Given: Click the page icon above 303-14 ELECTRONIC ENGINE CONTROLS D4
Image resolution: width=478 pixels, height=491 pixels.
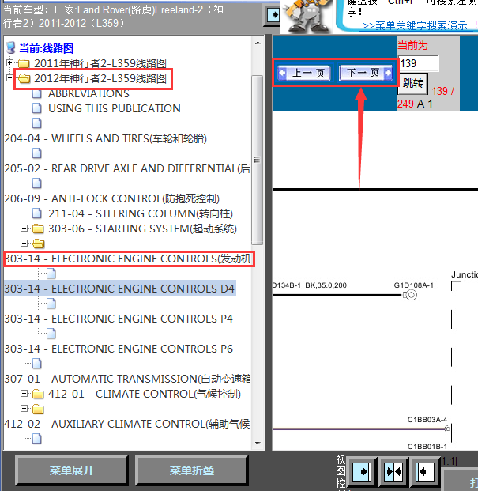Looking at the screenshot, I should 51,274.
